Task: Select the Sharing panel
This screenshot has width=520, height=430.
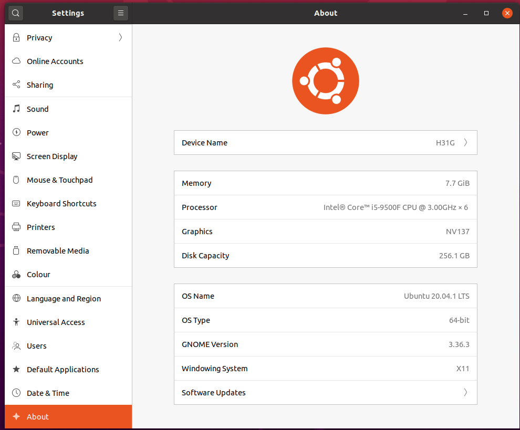Action: [68, 85]
